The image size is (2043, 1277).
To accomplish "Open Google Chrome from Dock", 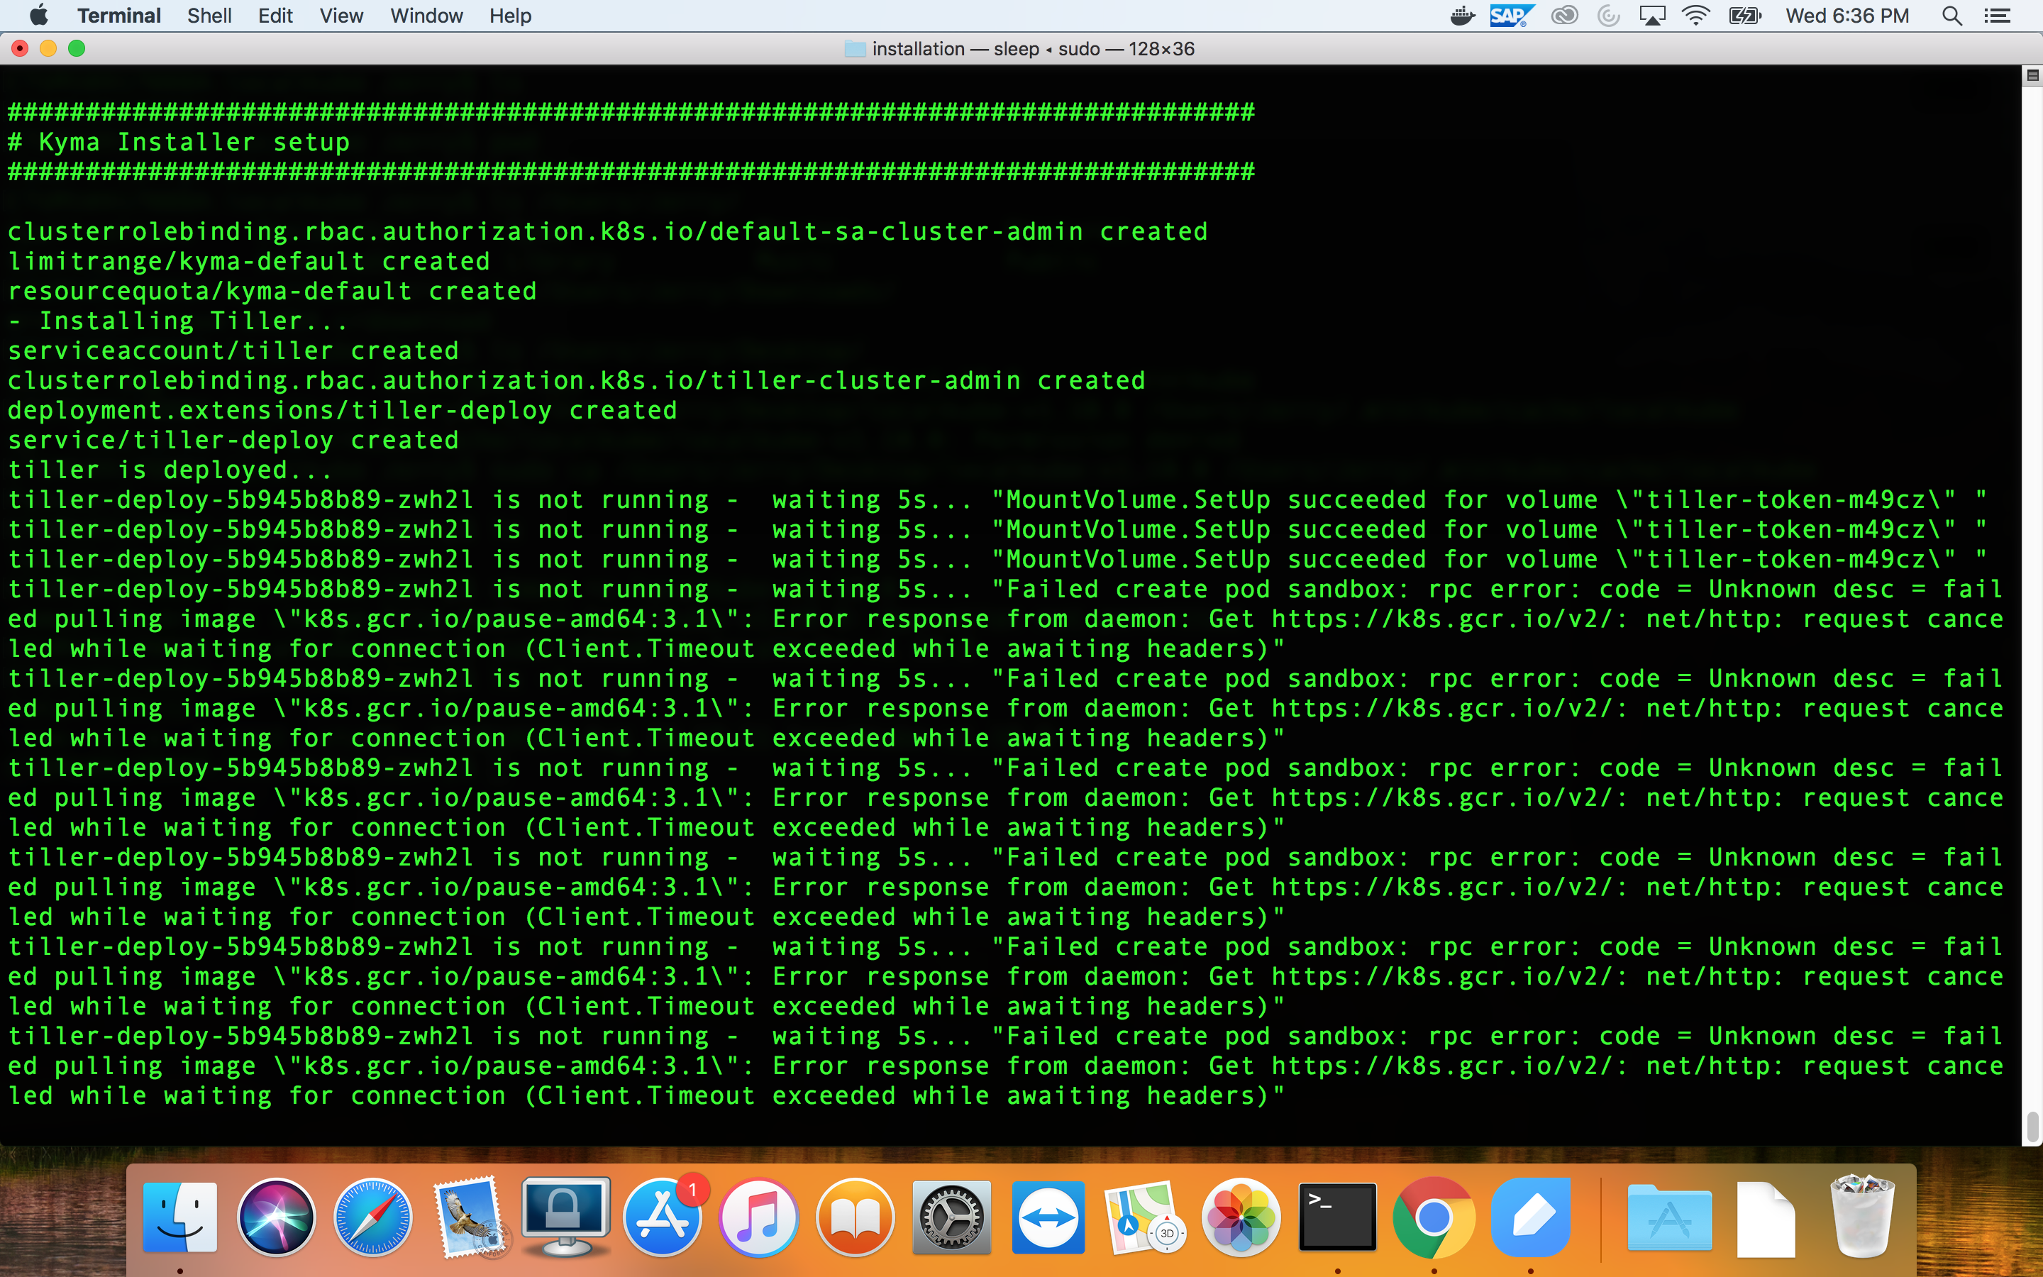I will click(1434, 1217).
